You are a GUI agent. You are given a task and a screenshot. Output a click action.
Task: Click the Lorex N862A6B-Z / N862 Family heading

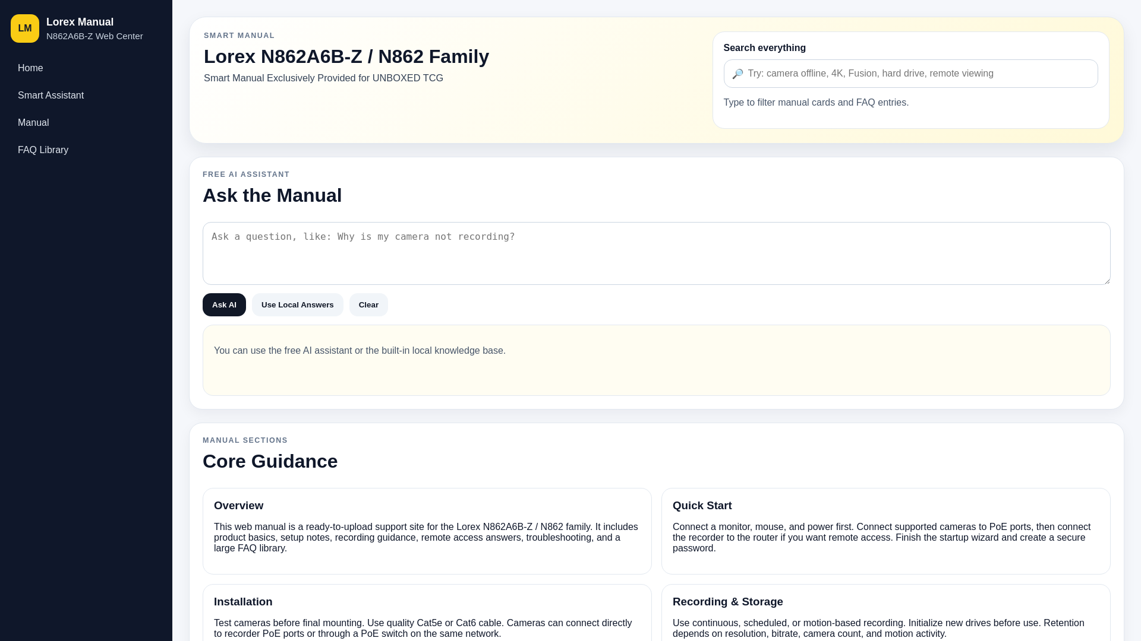(x=346, y=56)
